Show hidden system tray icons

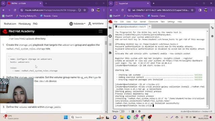click(167, 117)
